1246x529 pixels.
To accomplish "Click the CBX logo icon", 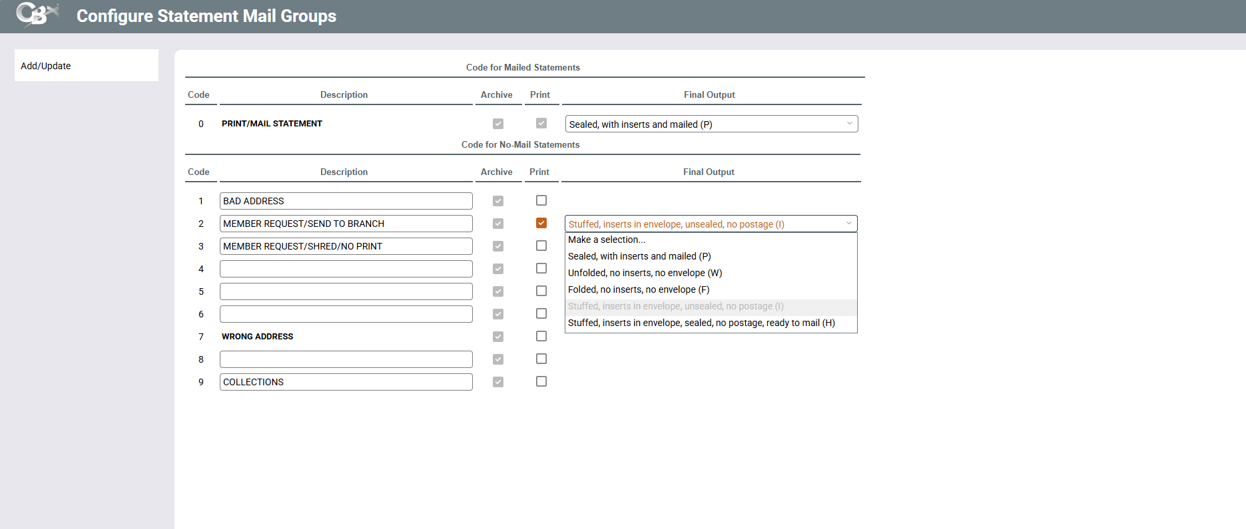I will coord(37,15).
